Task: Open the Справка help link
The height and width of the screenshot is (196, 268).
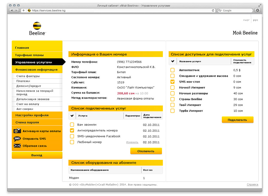Action: 252,184
